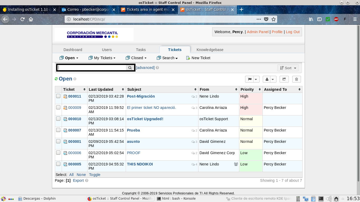The height and width of the screenshot is (202, 360).
Task: Click the Firefox home icon
Action: pyautogui.click(x=31, y=19)
